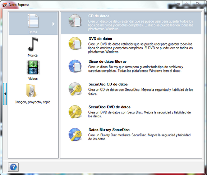This screenshot has height=175, width=207.
Task: Click the SecurDisc DVD description text
Action: (139, 114)
